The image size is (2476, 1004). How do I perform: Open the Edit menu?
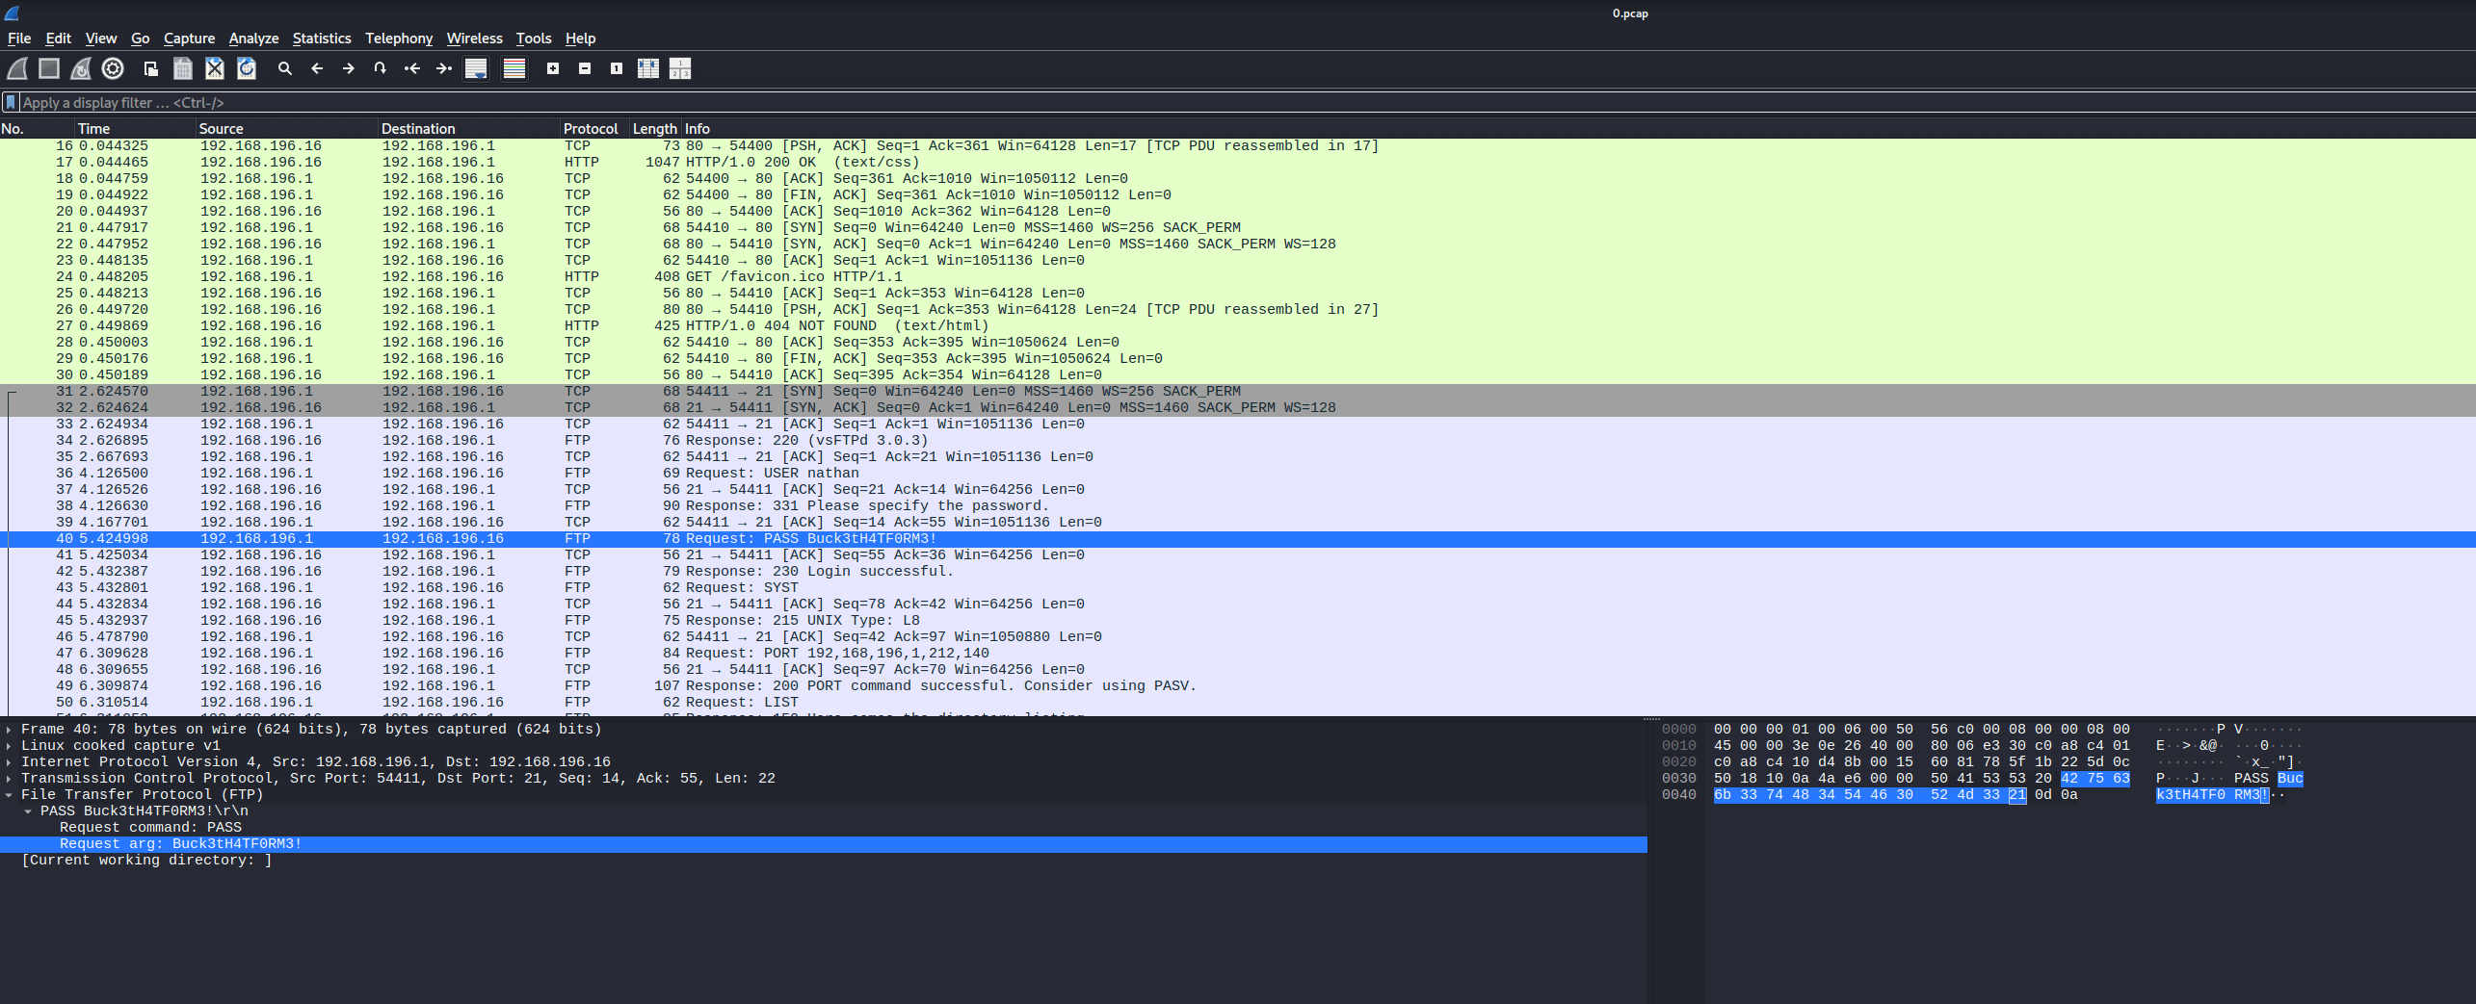59,39
